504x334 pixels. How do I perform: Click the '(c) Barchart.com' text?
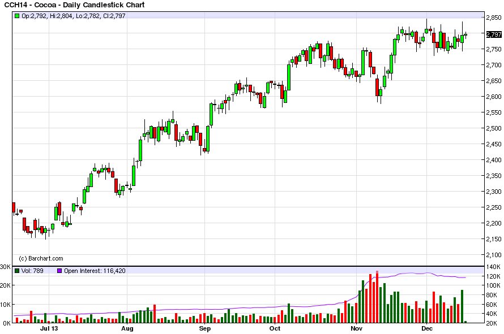tap(41, 258)
